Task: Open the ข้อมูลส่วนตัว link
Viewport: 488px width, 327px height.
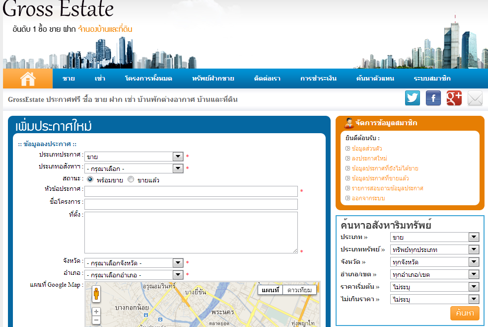Action: pyautogui.click(x=367, y=149)
